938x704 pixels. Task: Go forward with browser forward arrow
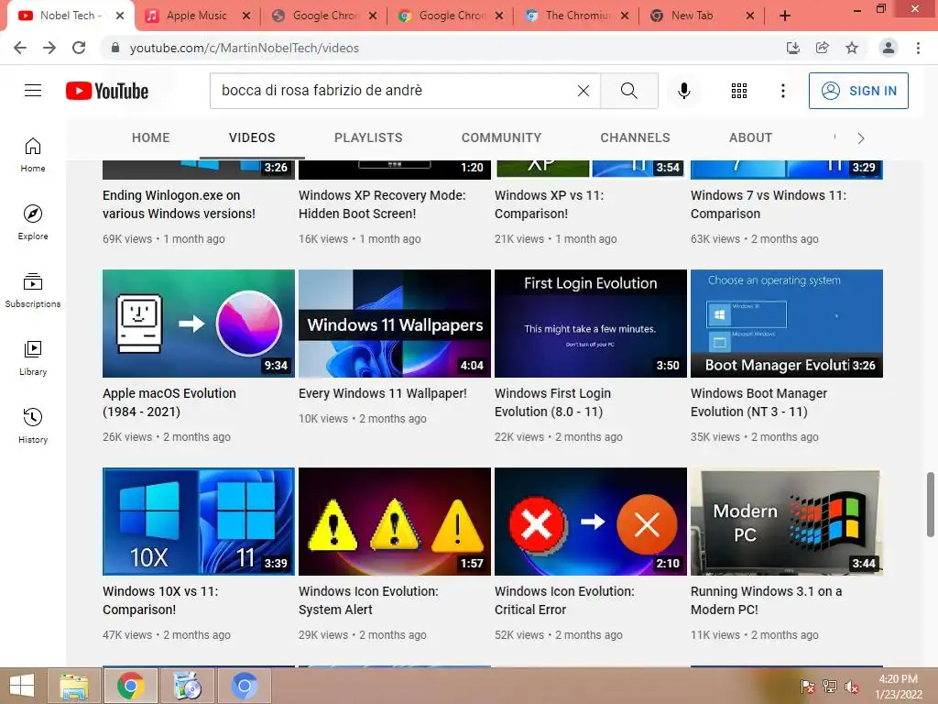(x=49, y=48)
